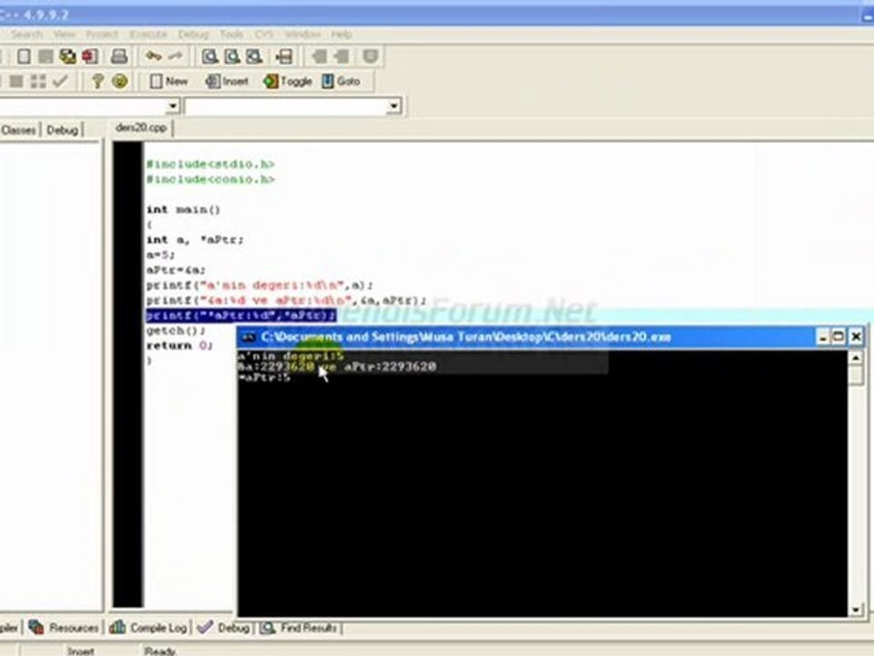This screenshot has width=874, height=656.
Task: Open the Search menu
Action: pyautogui.click(x=26, y=35)
